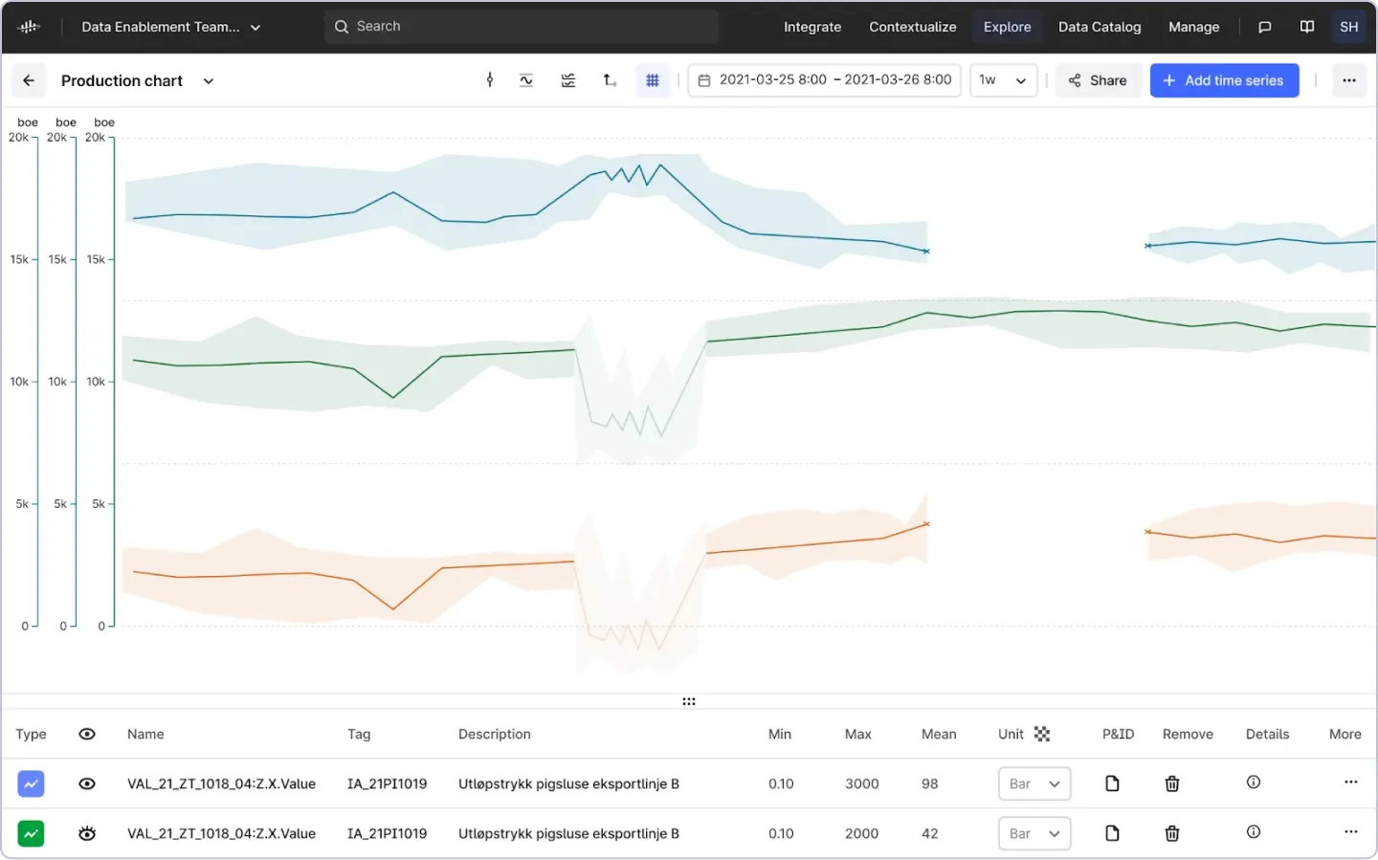Select the vertical marker tool icon
Screen dimensions: 1378x860
click(x=490, y=80)
